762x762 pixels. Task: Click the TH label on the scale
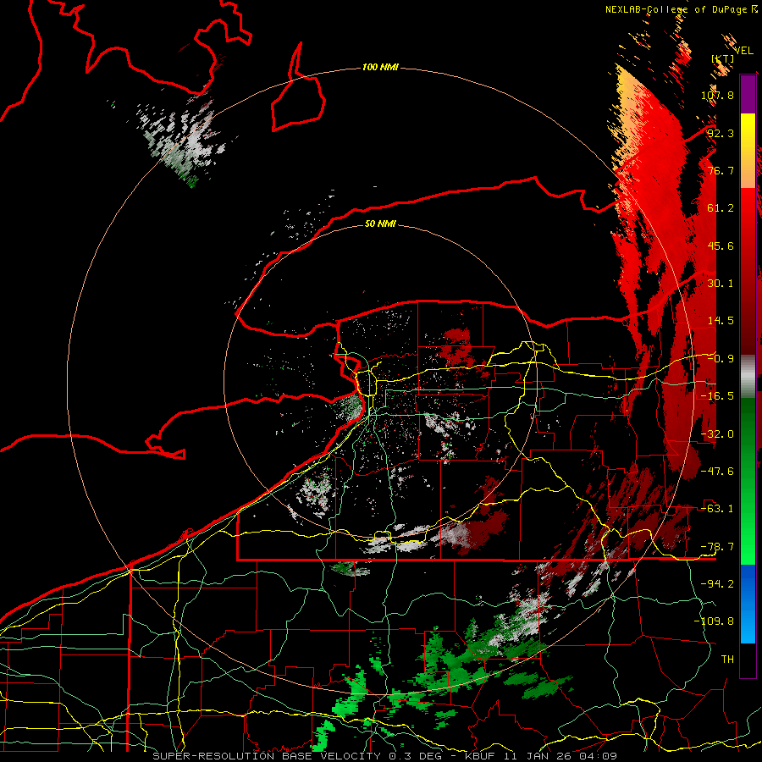(727, 660)
